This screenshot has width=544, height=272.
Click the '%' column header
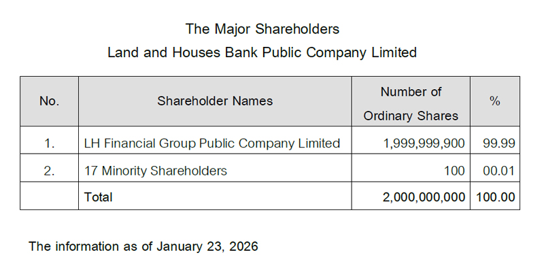coord(494,101)
